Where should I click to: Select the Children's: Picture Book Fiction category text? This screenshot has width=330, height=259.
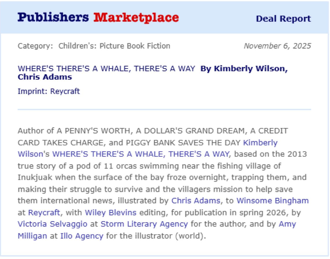pos(114,46)
